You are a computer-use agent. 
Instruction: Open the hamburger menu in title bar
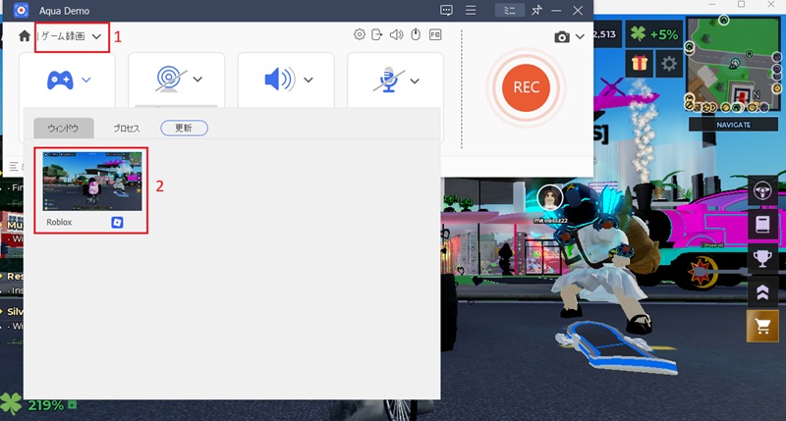471,10
